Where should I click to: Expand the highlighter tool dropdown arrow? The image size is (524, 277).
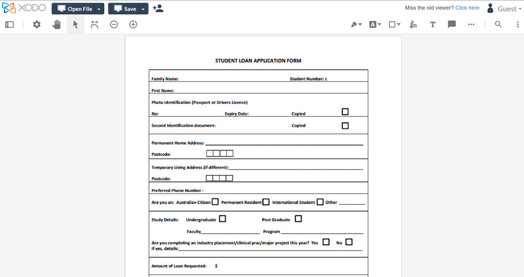tap(360, 24)
